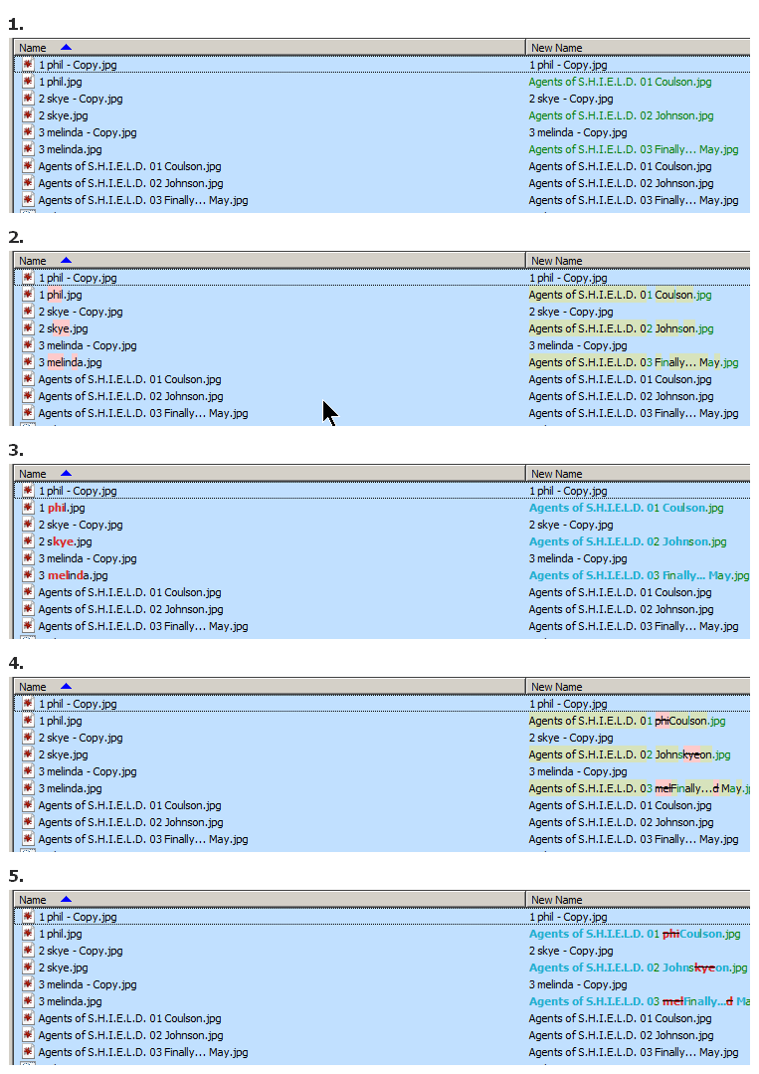759x1074 pixels.
Task: Select green 'Agents of S.H.I.E.L.D. 02 Johnson.jpg' in panel 1
Action: (x=622, y=115)
